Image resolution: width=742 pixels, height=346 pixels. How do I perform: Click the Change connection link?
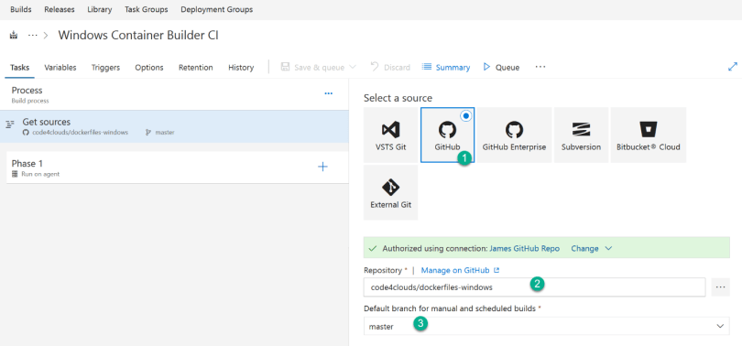pyautogui.click(x=584, y=249)
